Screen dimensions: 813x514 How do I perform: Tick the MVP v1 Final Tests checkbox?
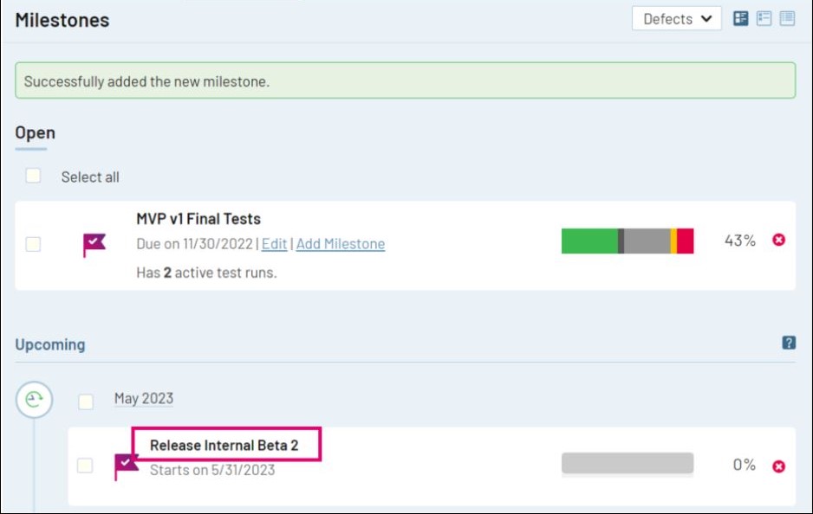[33, 244]
